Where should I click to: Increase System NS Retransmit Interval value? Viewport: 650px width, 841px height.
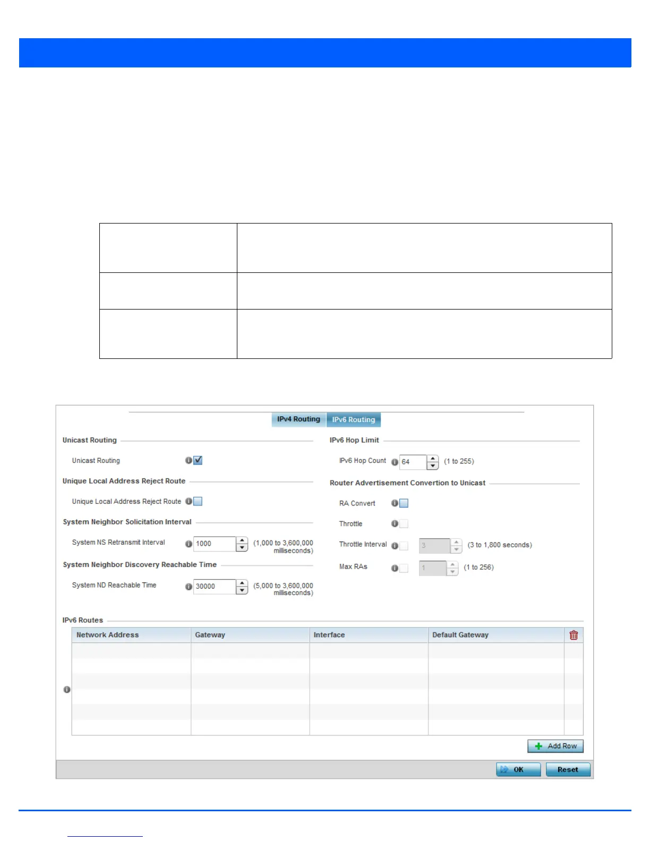pos(242,540)
